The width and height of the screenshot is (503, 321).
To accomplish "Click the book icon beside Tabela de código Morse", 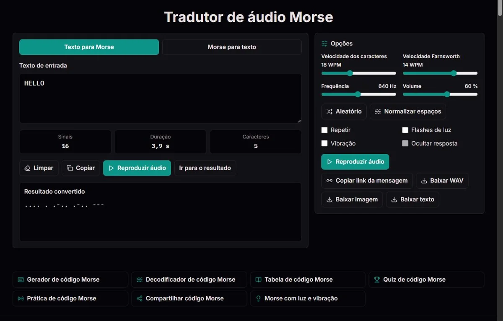I will pos(258,280).
